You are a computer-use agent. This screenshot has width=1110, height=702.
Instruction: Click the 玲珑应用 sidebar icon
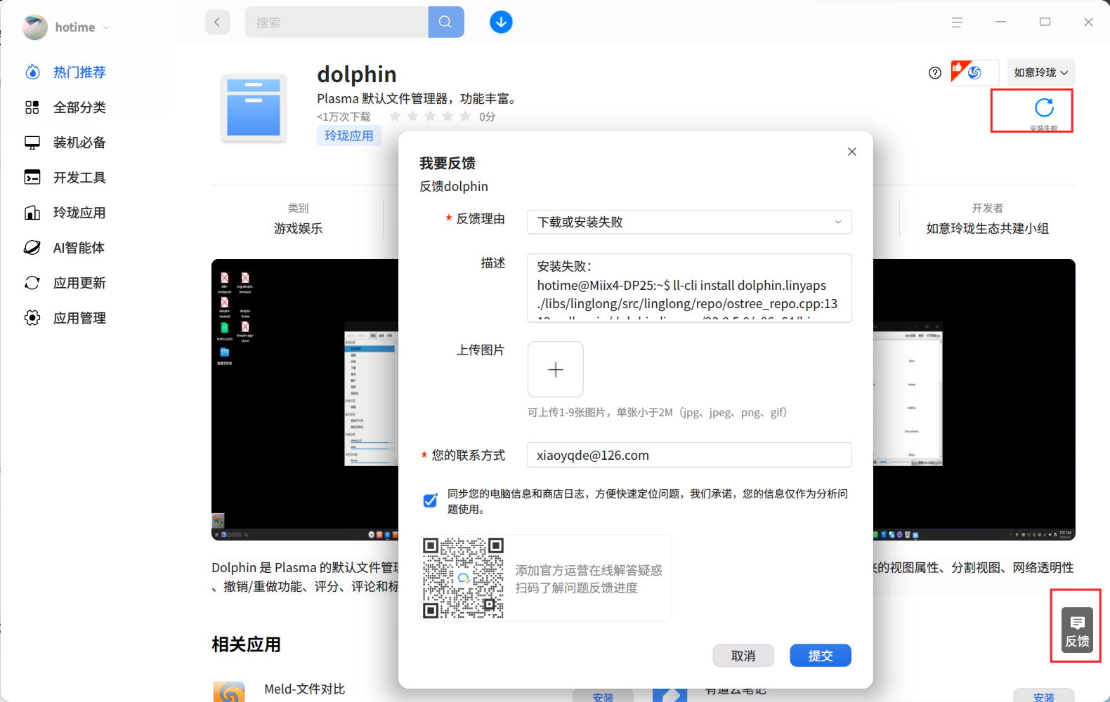pyautogui.click(x=32, y=213)
